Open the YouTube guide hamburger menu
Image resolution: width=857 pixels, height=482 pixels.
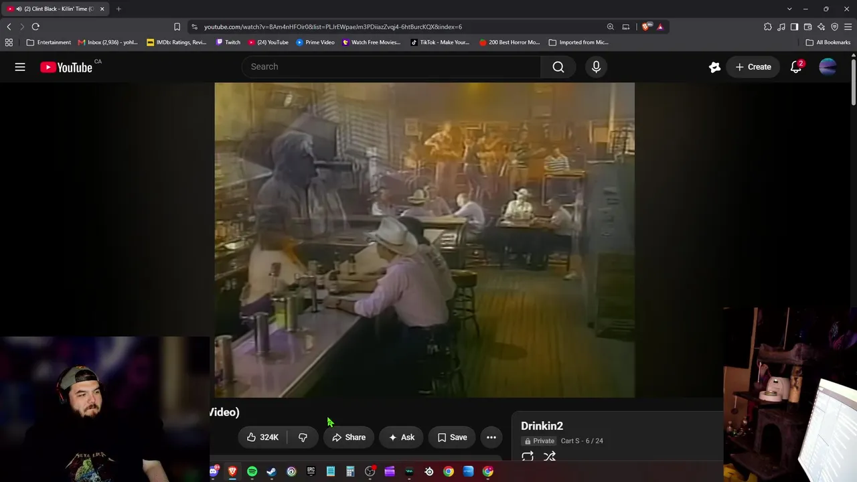20,67
